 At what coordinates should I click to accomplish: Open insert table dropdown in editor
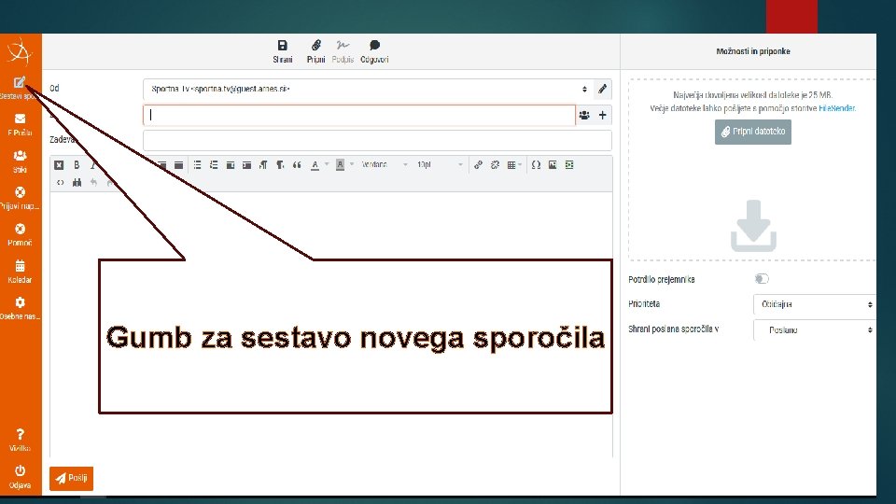(514, 165)
